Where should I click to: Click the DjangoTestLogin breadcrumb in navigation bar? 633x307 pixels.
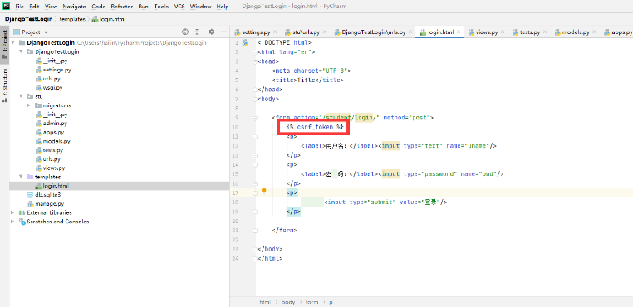click(30, 19)
